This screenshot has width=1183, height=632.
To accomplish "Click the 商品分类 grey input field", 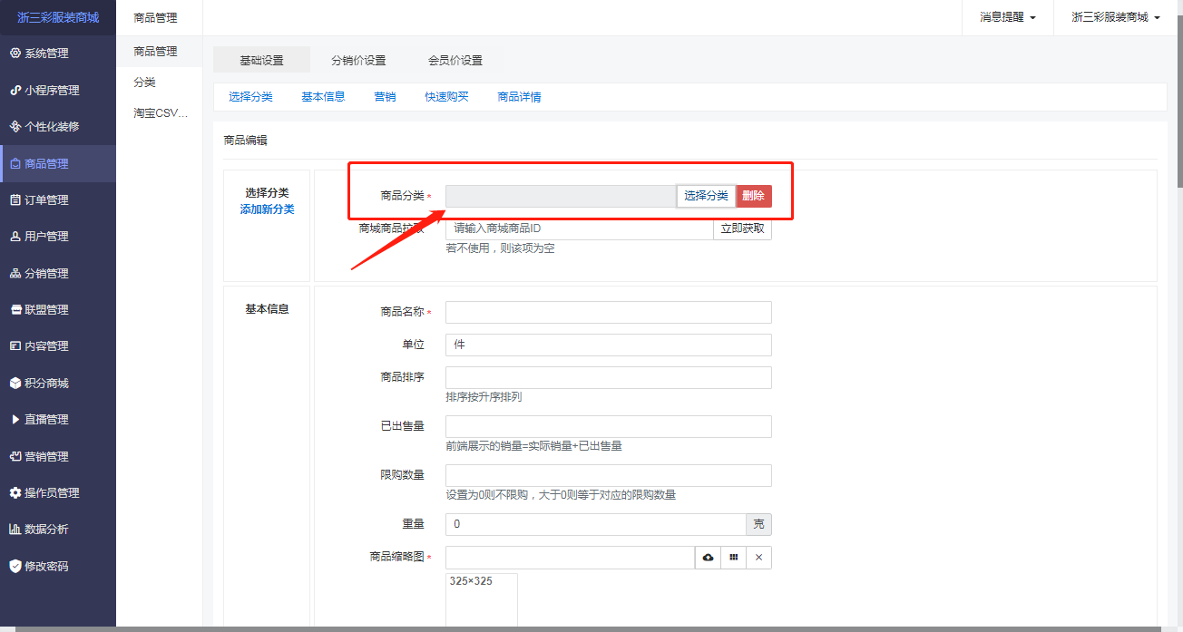I will click(x=561, y=196).
